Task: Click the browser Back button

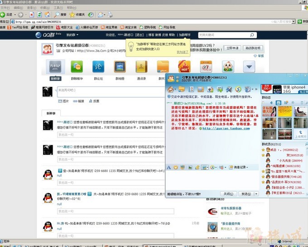Action: pos(6,14)
